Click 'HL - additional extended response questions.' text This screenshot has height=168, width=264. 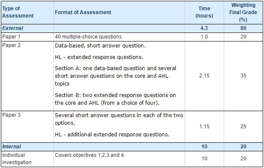112,135
